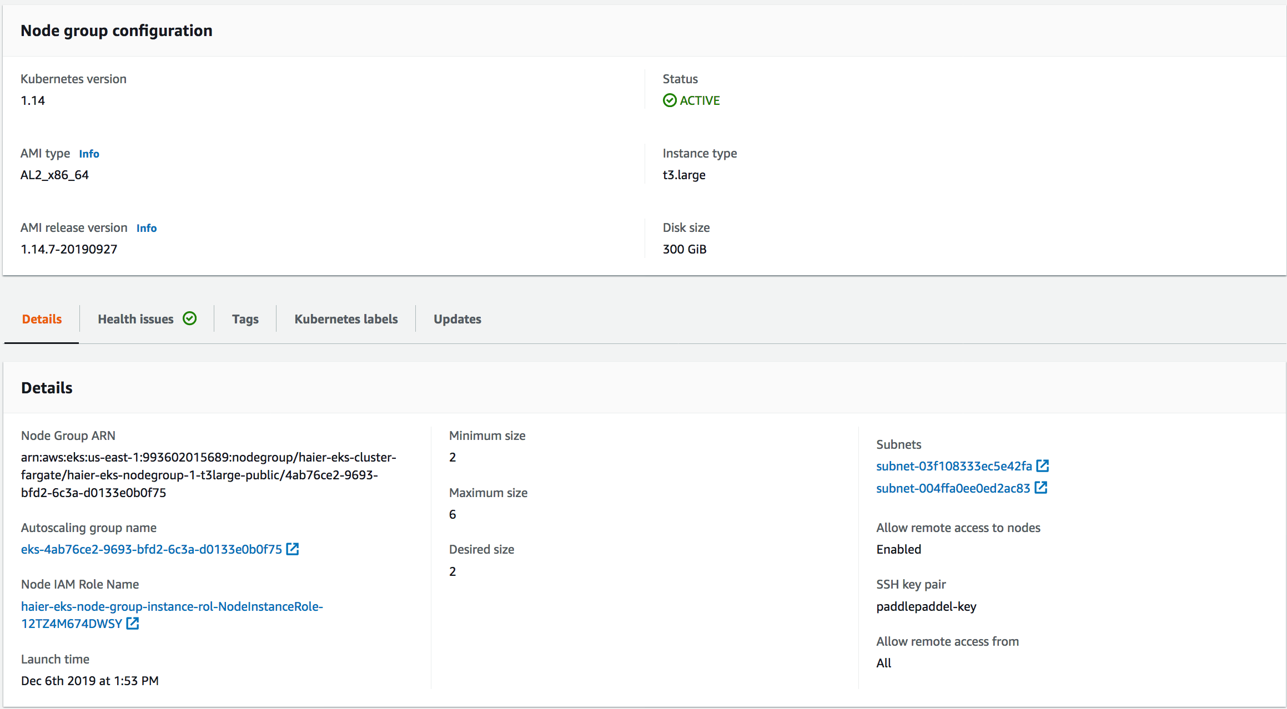Open the Health issues tab
The image size is (1287, 709).
pos(136,319)
